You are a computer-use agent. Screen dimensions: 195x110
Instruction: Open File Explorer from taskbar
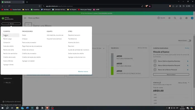point(17,108)
